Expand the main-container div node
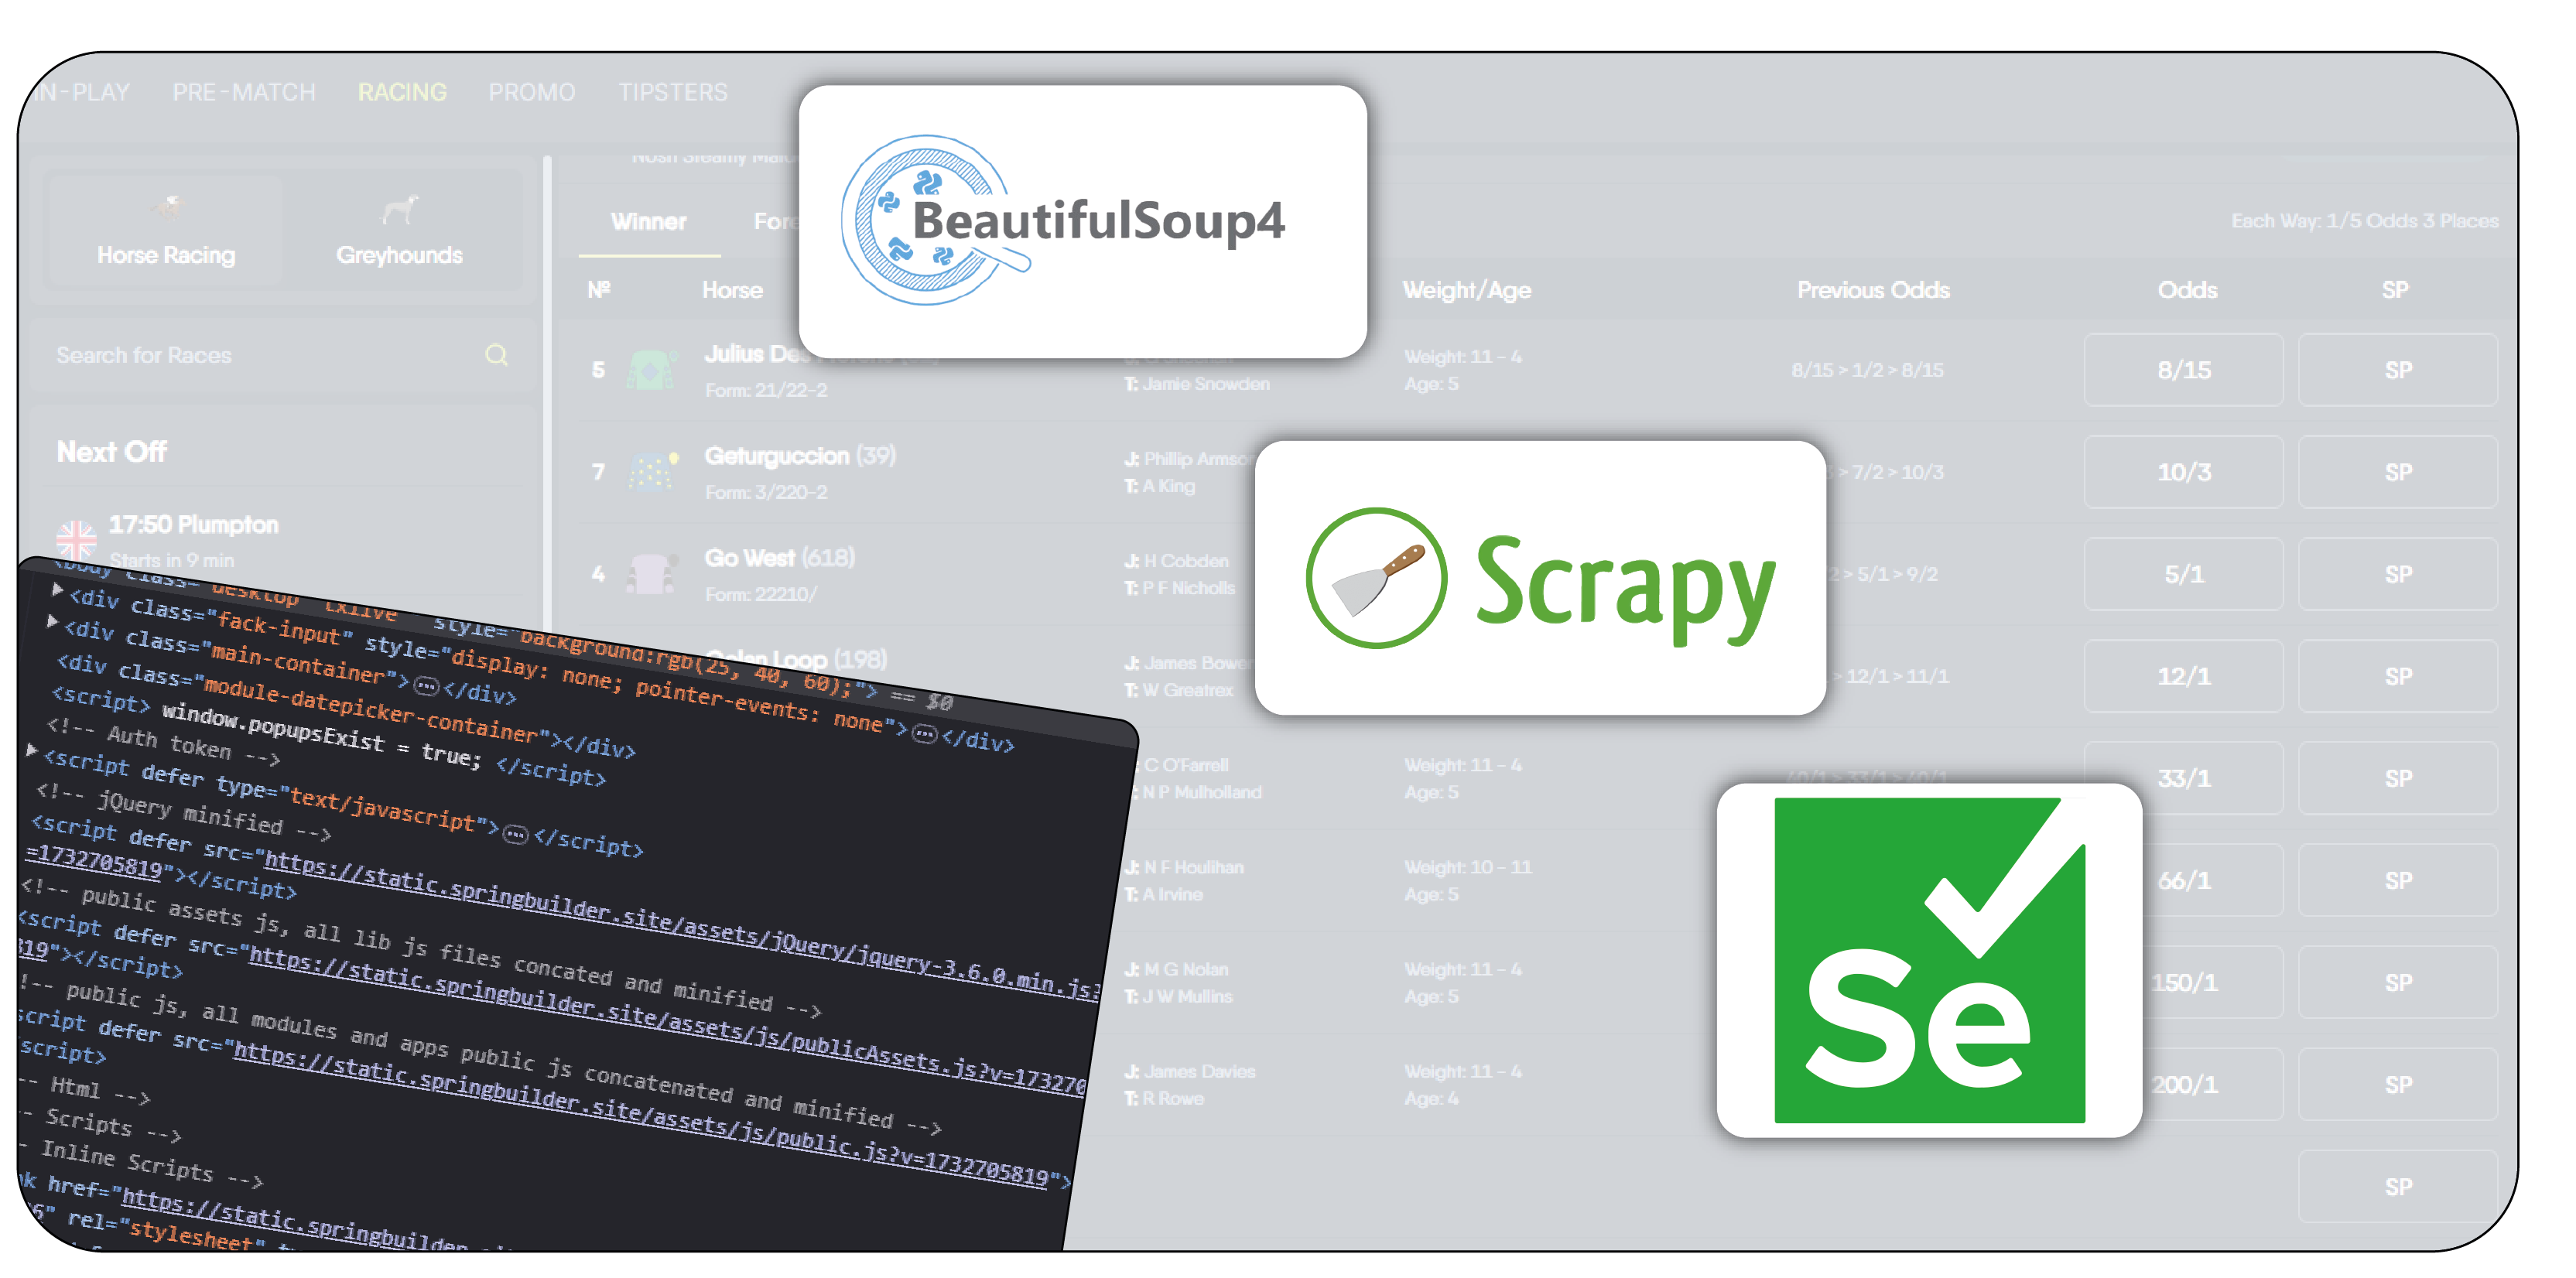The image size is (2576, 1278). pos(52,621)
